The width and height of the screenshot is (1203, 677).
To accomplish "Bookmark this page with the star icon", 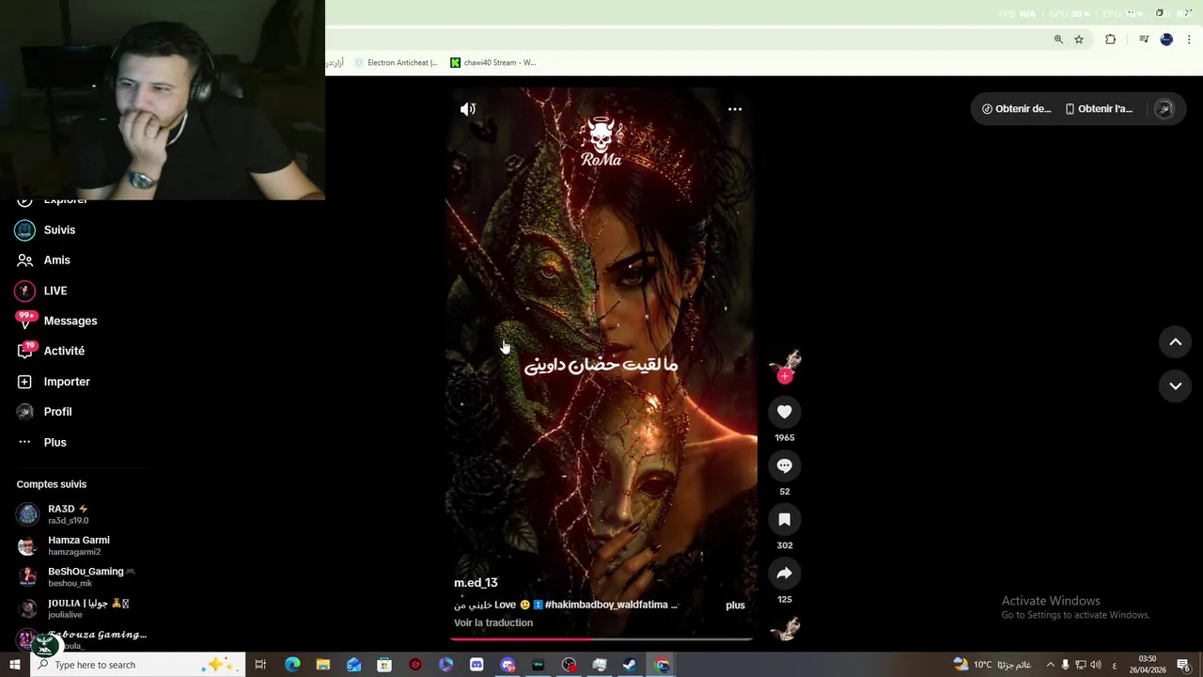I will tap(1079, 39).
